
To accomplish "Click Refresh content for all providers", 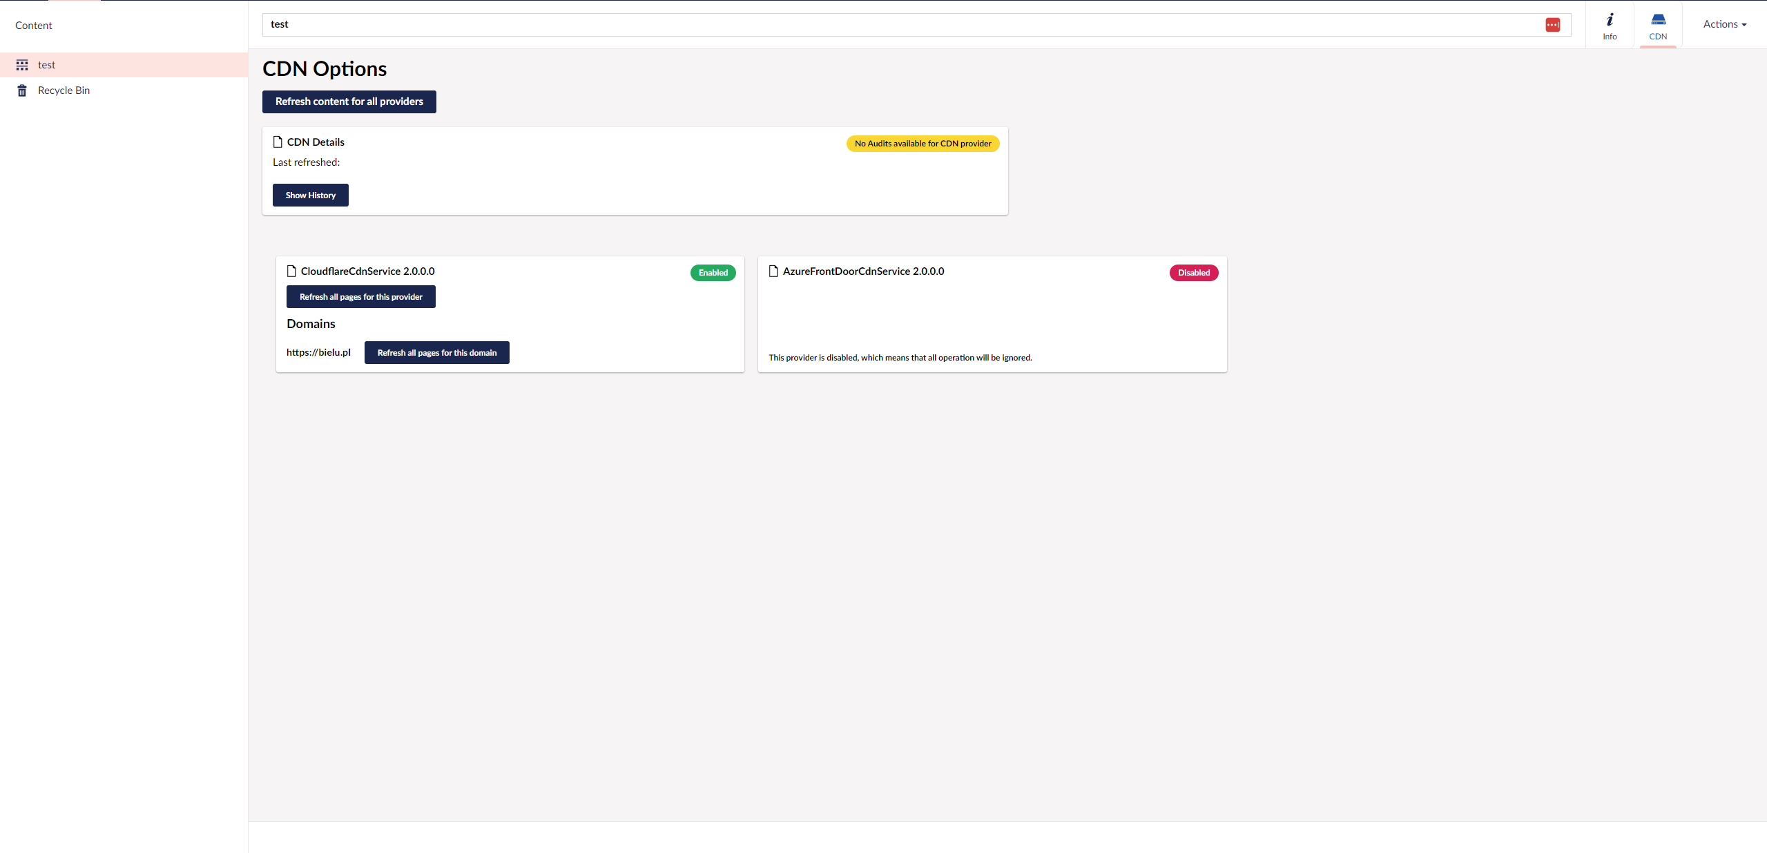I will [x=349, y=102].
